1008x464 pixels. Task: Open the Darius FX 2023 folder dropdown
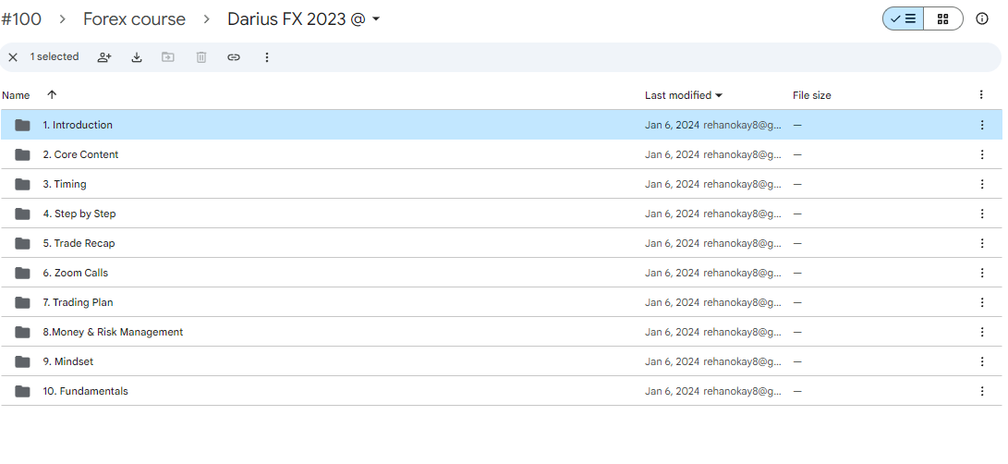pyautogui.click(x=376, y=19)
